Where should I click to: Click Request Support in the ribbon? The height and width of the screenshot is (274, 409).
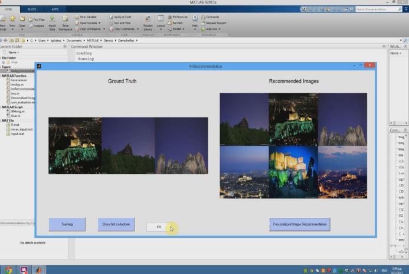214,23
